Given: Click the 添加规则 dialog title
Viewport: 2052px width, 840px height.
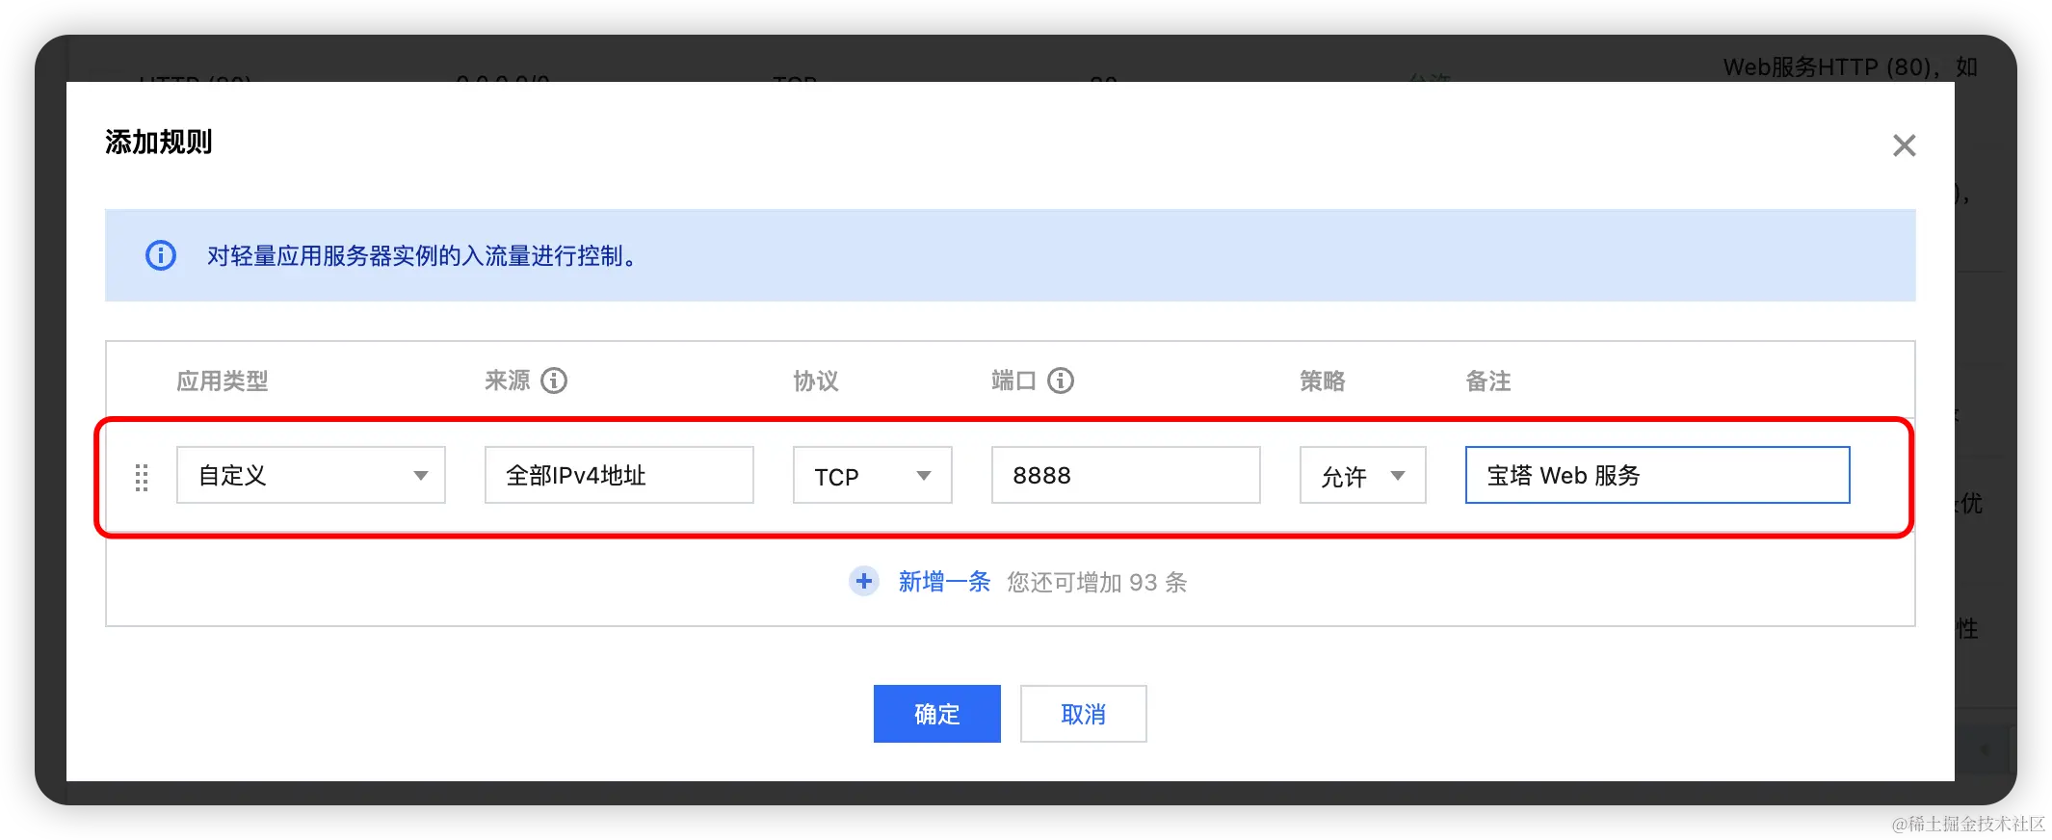Looking at the screenshot, I should [x=159, y=143].
